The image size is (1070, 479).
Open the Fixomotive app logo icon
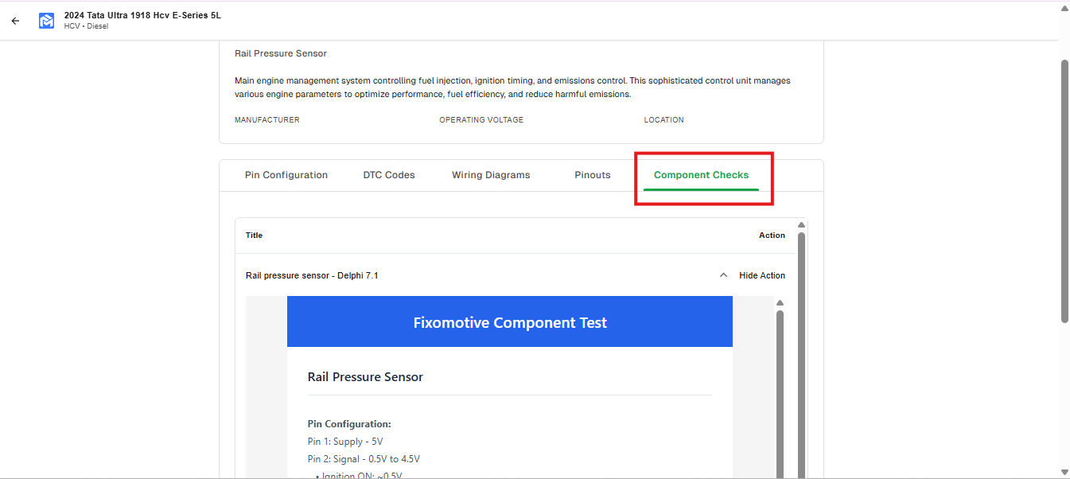46,20
